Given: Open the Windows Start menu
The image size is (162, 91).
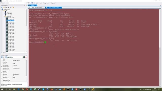Looking at the screenshot, I should click(x=2, y=89).
